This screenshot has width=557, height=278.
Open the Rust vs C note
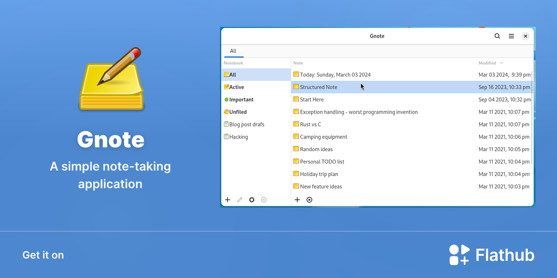tap(412, 125)
